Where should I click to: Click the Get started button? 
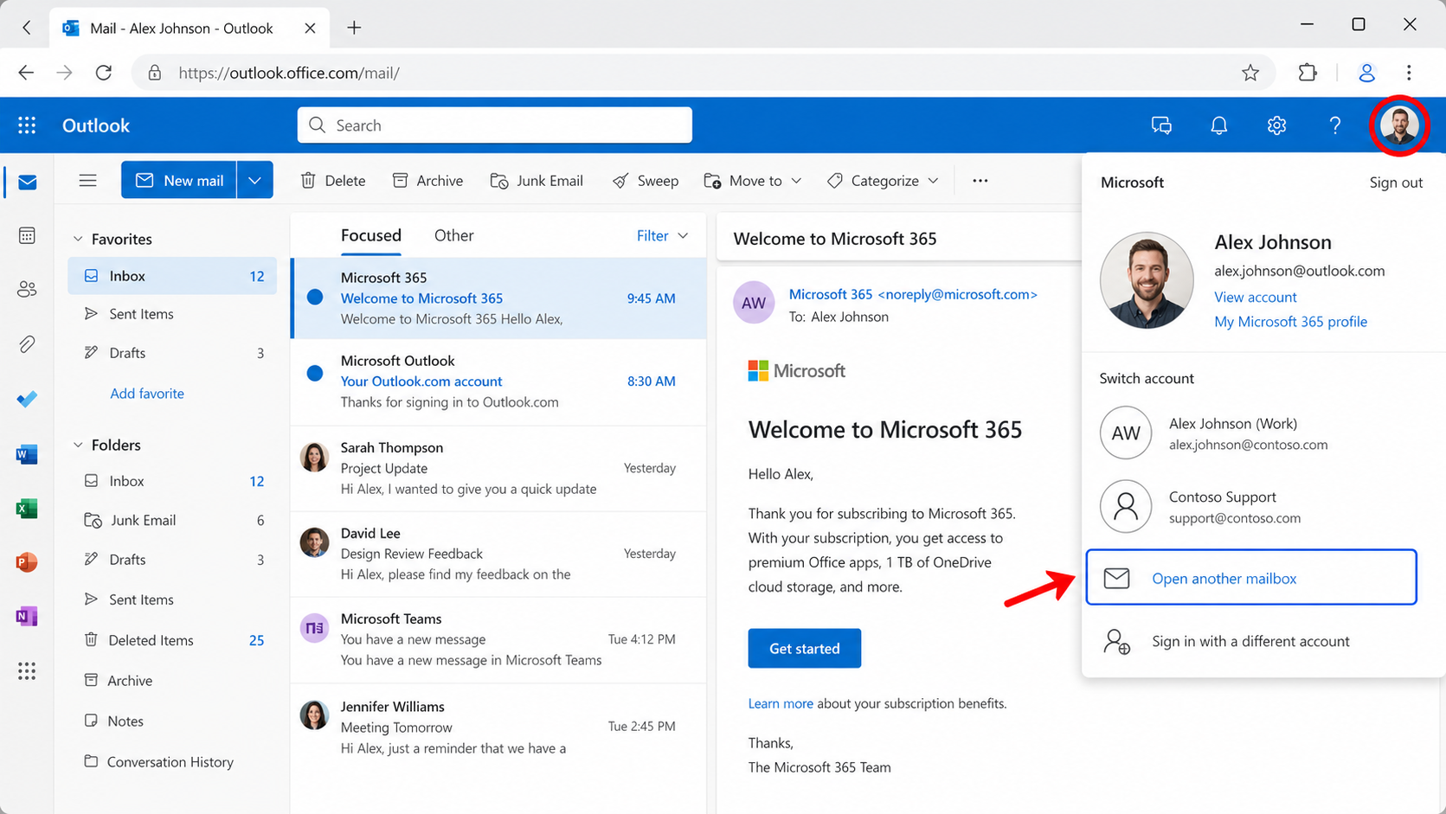804,648
